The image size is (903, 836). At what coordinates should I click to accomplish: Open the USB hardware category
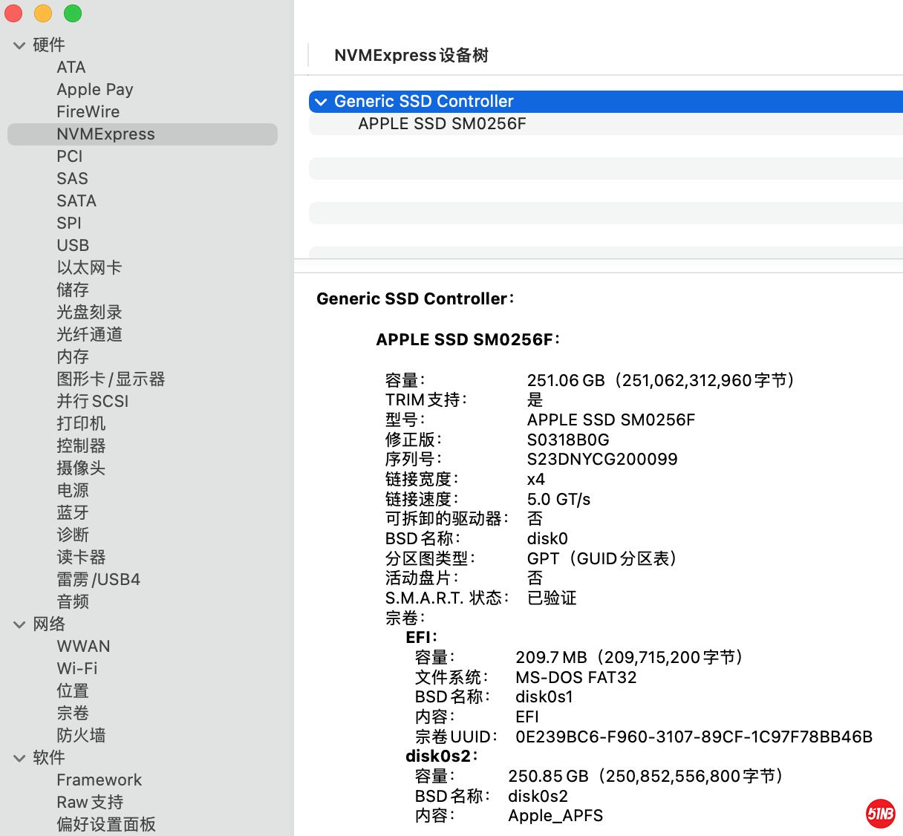pyautogui.click(x=73, y=246)
